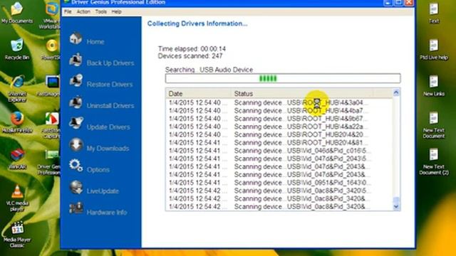The width and height of the screenshot is (456, 256).
Task: Click the Date column header
Action: tap(198, 93)
